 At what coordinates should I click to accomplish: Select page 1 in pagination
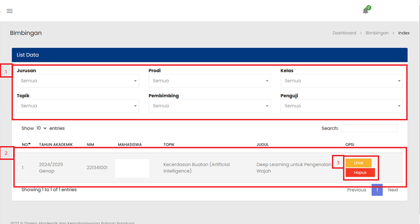tap(377, 190)
